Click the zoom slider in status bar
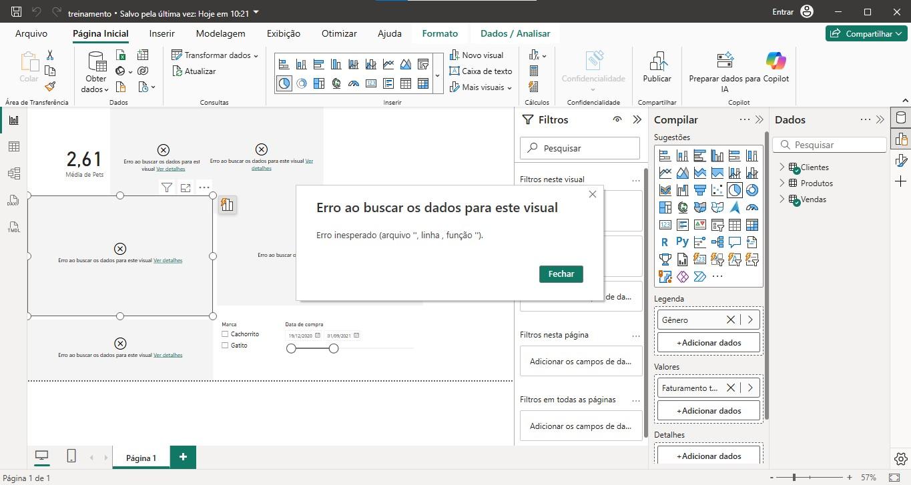 pyautogui.click(x=794, y=478)
